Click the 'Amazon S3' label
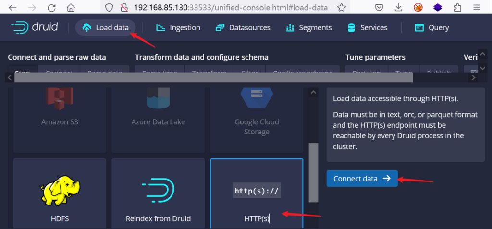This screenshot has height=229, width=492. click(x=60, y=122)
